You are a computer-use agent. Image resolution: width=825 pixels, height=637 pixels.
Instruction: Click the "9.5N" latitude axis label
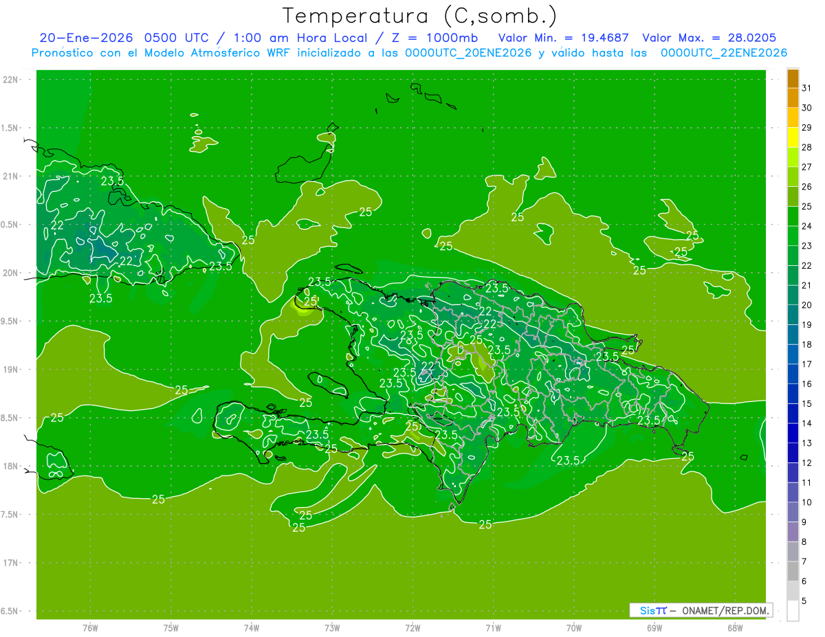pyautogui.click(x=10, y=322)
